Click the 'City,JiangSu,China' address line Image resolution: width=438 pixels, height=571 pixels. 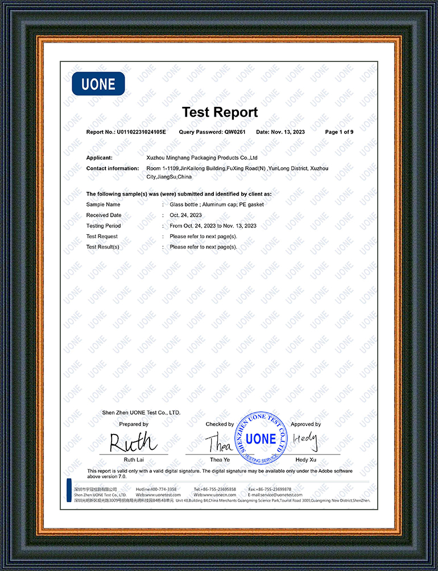point(169,177)
